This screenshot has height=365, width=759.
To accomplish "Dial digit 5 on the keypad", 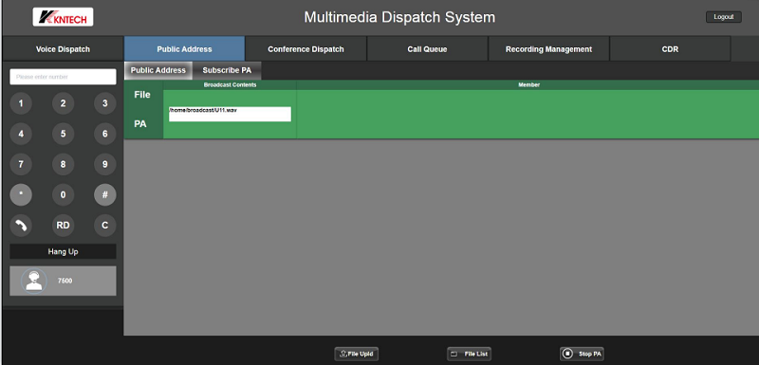I will [63, 134].
